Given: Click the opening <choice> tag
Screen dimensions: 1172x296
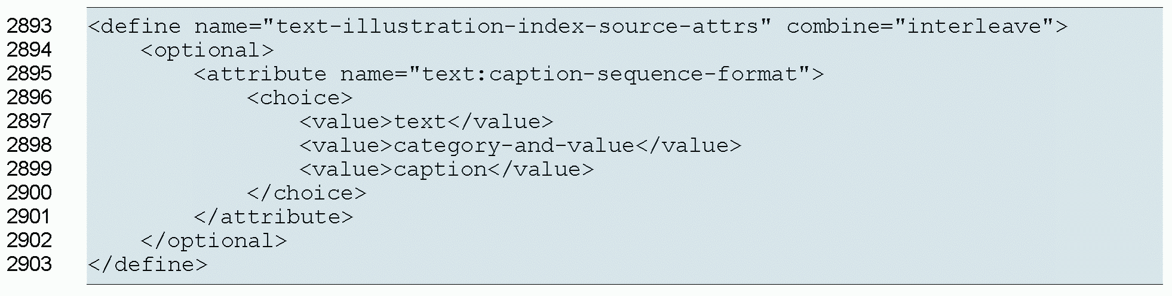Looking at the screenshot, I should pyautogui.click(x=300, y=98).
